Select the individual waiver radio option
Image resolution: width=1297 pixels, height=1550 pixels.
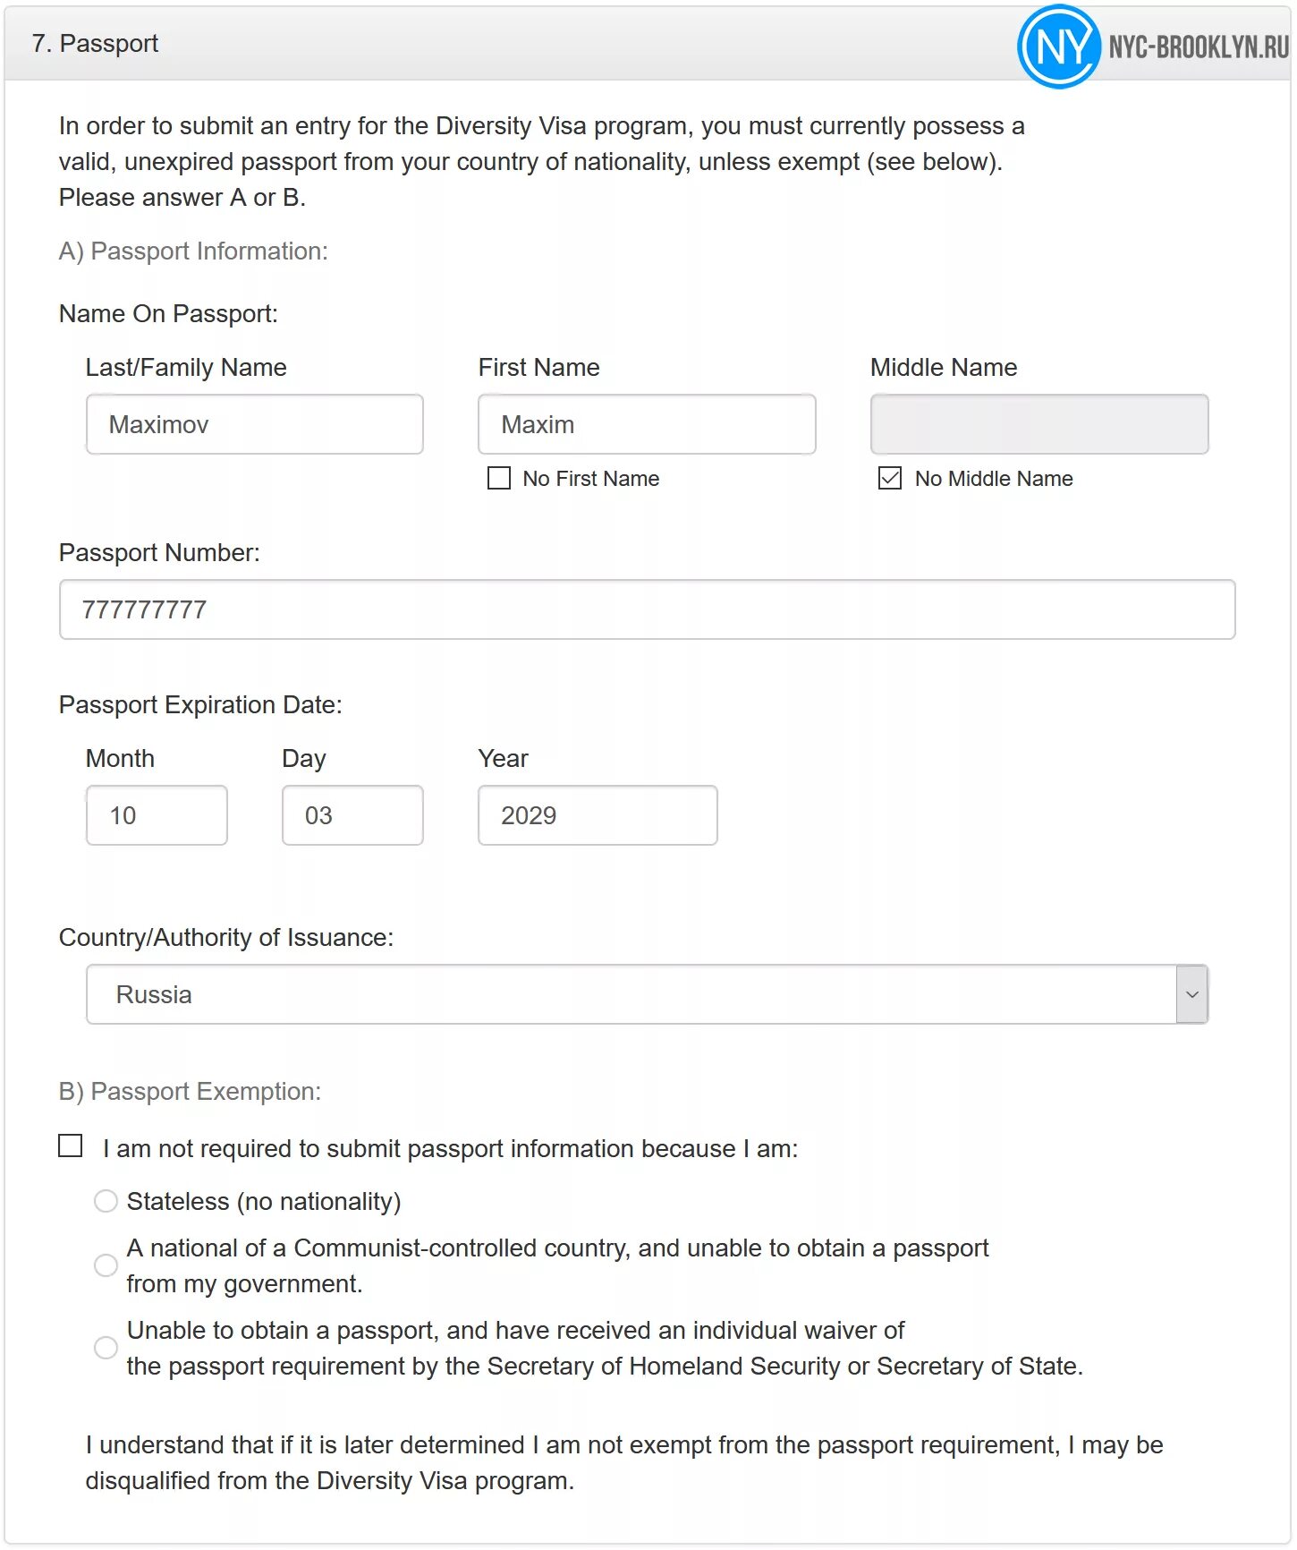106,1348
